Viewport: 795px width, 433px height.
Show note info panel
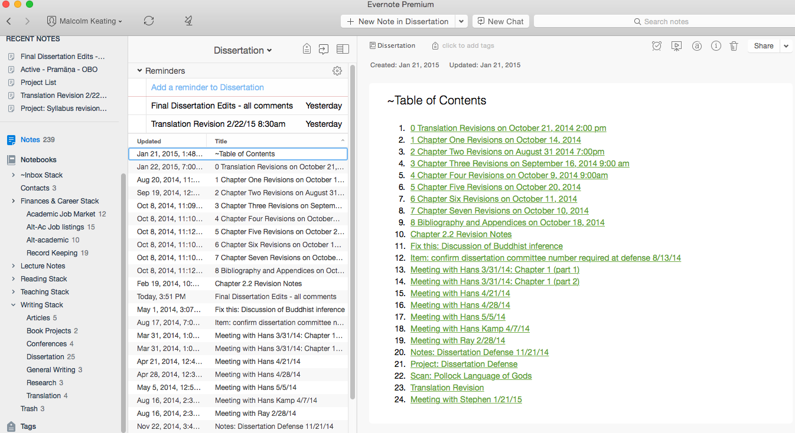pos(716,46)
